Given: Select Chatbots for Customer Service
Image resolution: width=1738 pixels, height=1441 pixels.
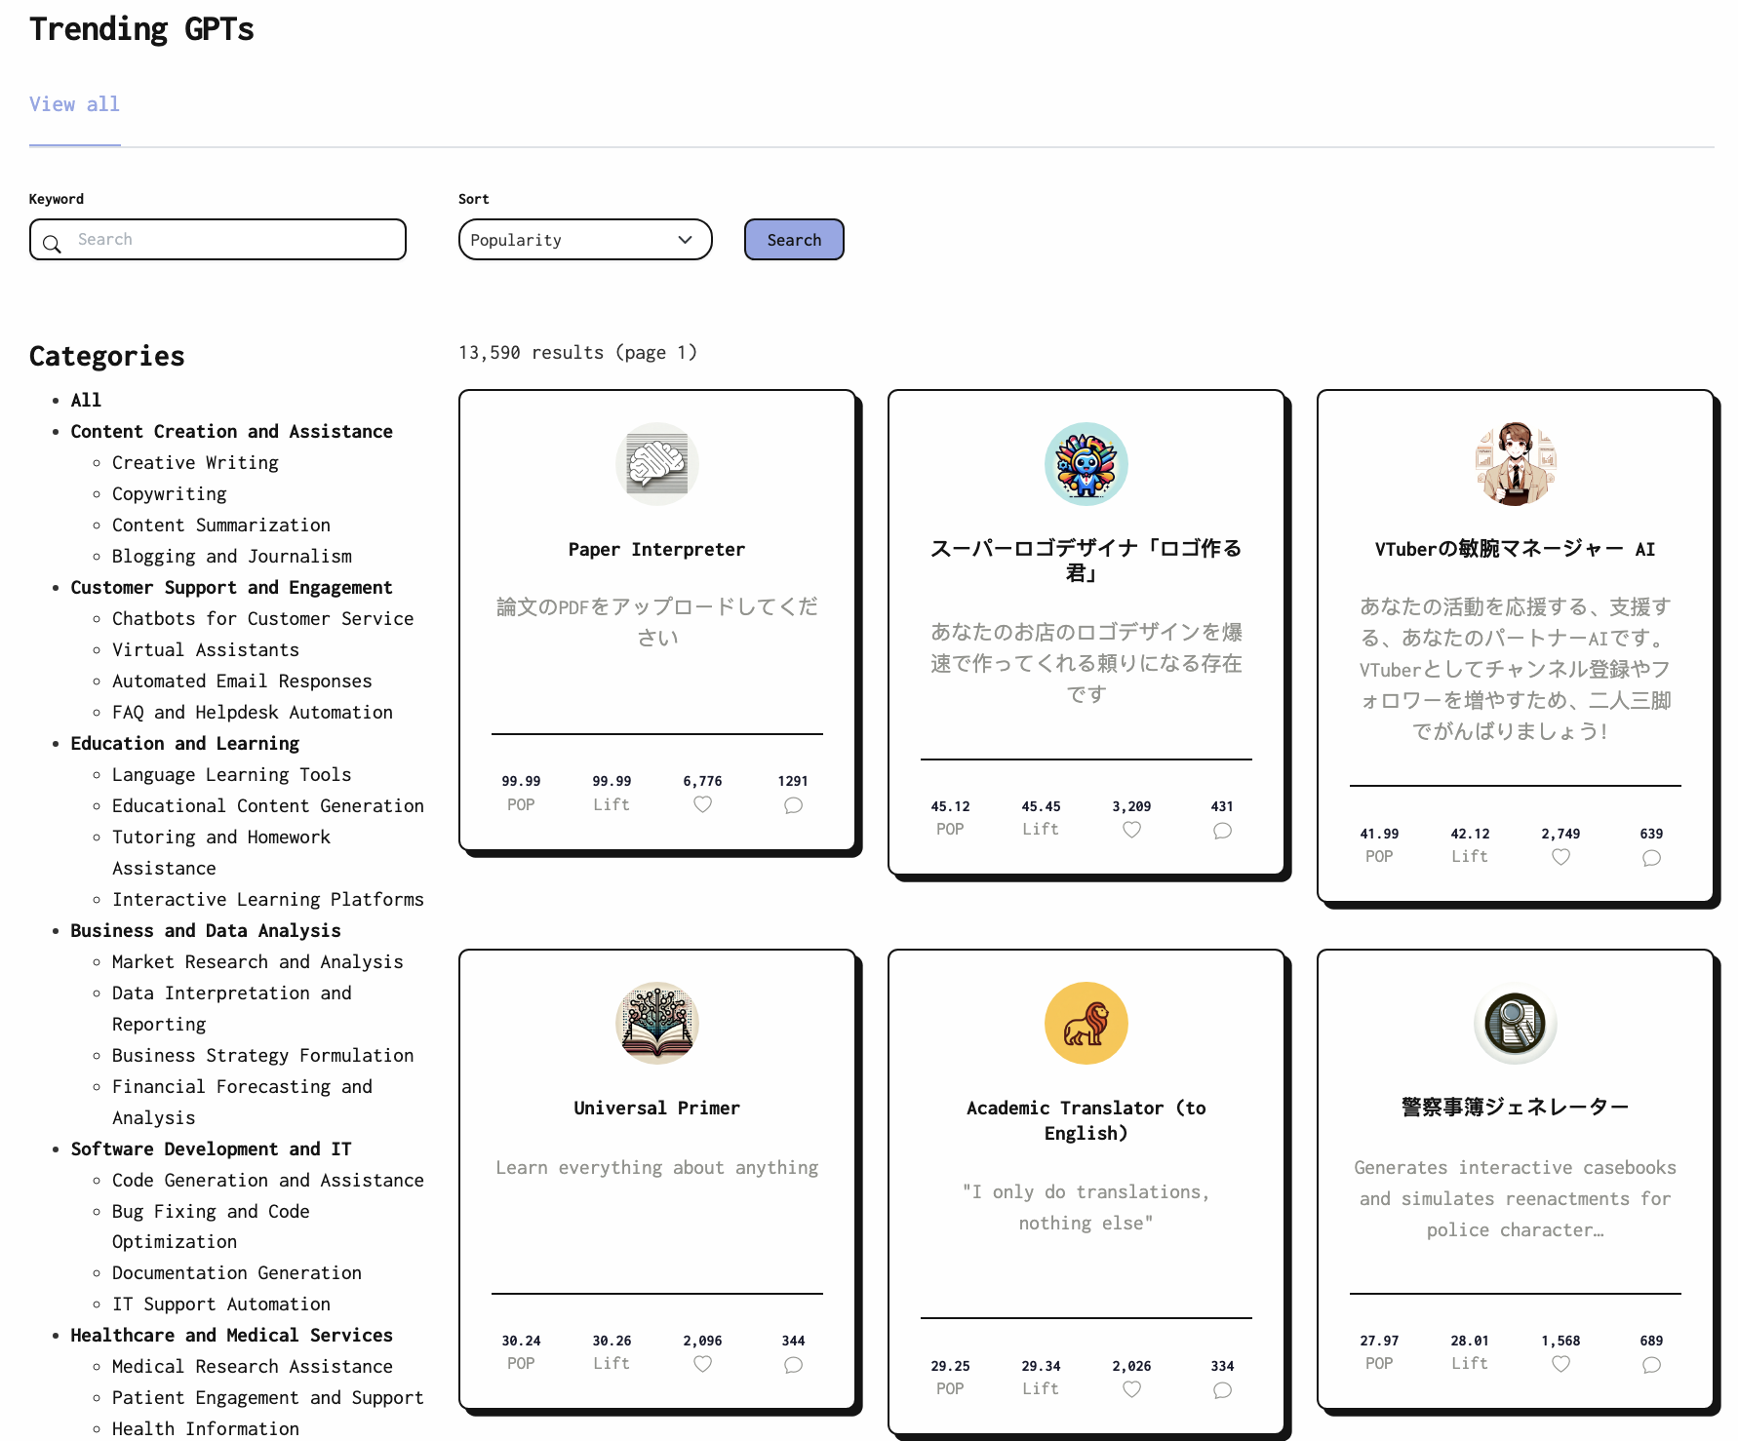Looking at the screenshot, I should [262, 618].
